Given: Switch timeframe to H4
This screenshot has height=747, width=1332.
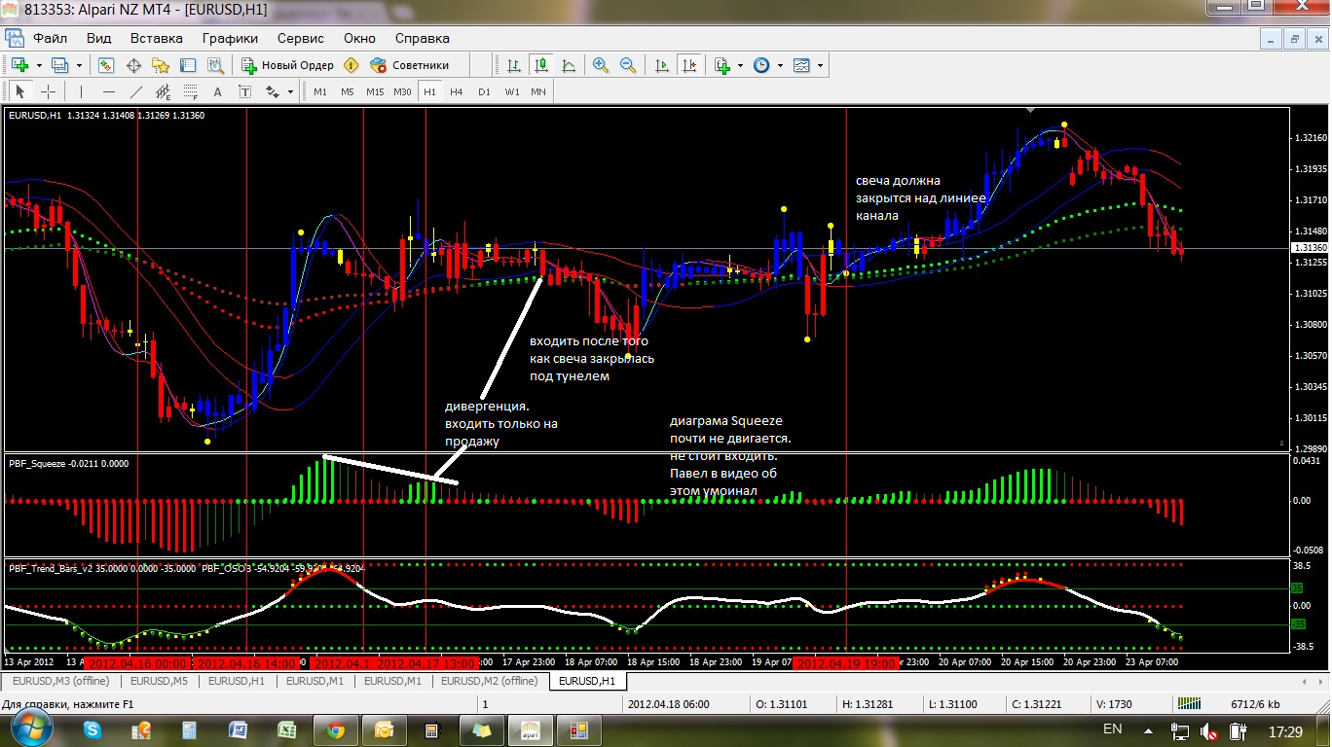Looking at the screenshot, I should pos(457,91).
